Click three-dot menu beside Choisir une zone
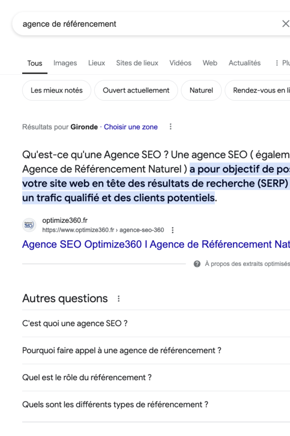 click(170, 127)
